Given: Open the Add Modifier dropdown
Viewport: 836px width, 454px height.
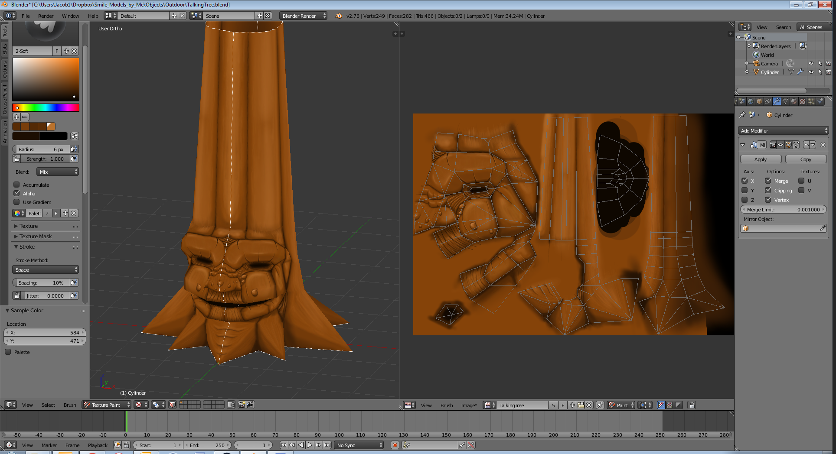Looking at the screenshot, I should pos(783,131).
